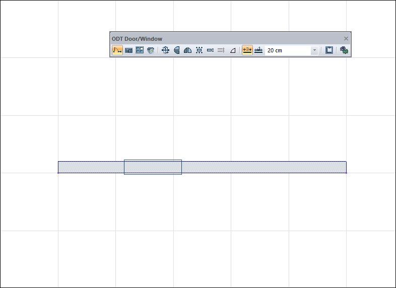Select the triangle angle icon
Viewport: 396px width, 288px height.
[233, 50]
